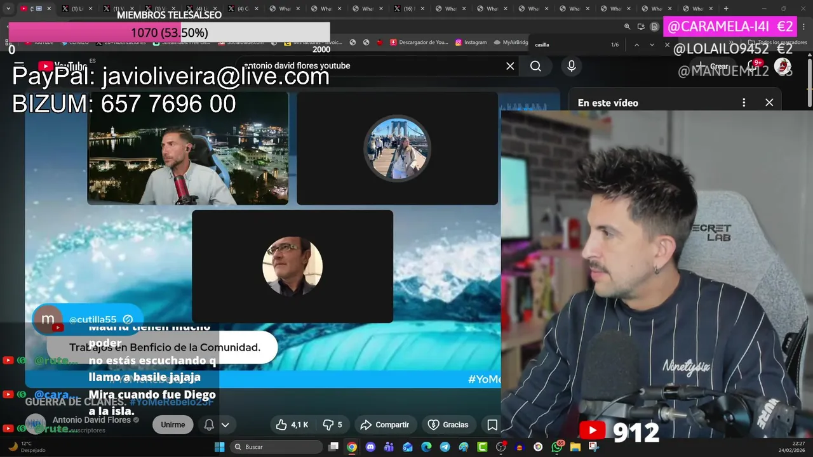Image resolution: width=813 pixels, height=457 pixels.
Task: Clear the YouTube search box text
Action: [510, 66]
